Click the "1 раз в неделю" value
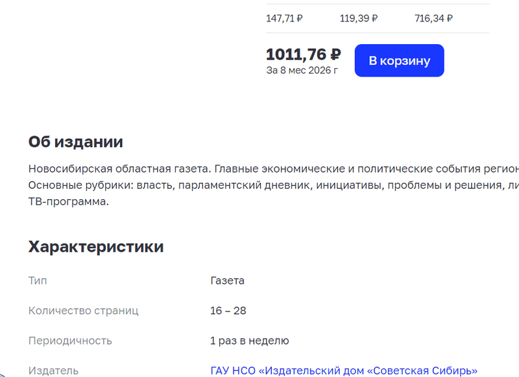Viewport: 519px width, 377px height. 249,341
